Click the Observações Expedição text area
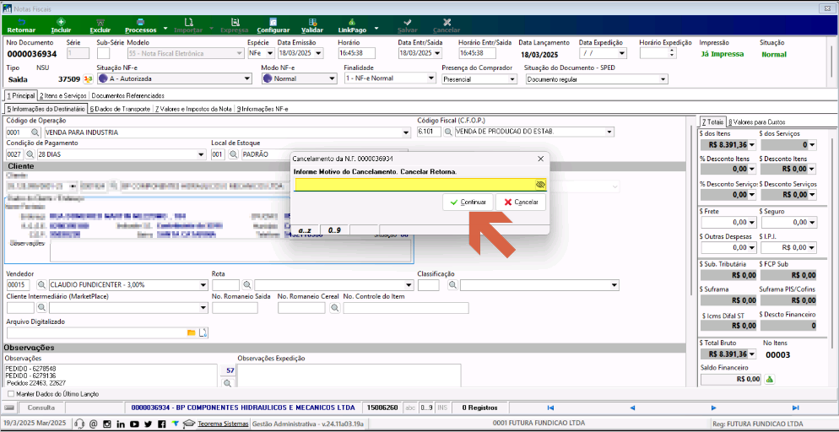 (349, 375)
